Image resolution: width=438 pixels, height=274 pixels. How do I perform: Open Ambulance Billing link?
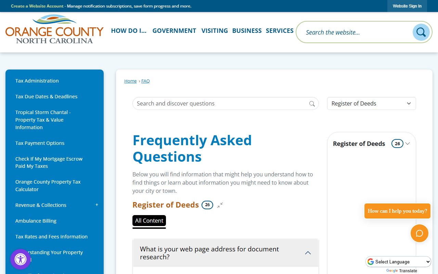click(x=36, y=221)
